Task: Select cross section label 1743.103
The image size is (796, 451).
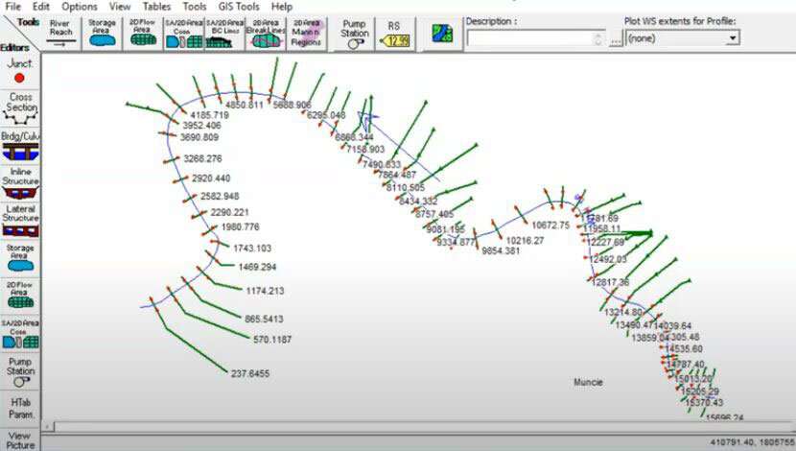Action: pyautogui.click(x=252, y=248)
